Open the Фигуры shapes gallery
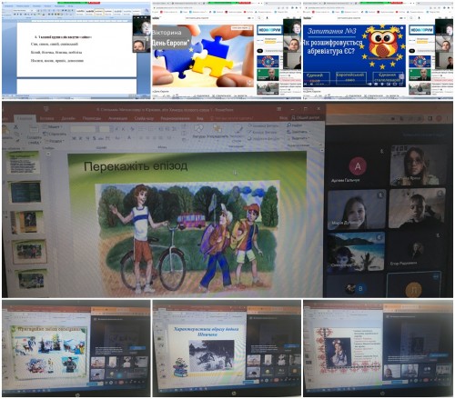Viewport: 455px width, 399px height. click(199, 131)
